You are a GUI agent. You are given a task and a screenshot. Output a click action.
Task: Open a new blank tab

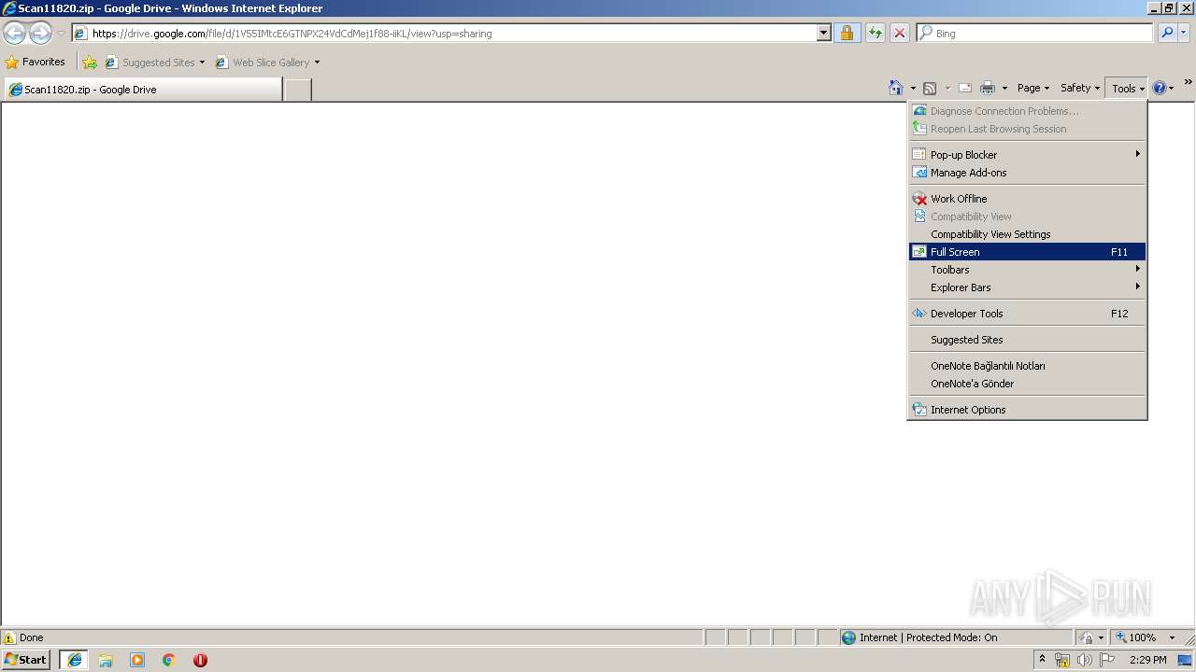click(297, 90)
